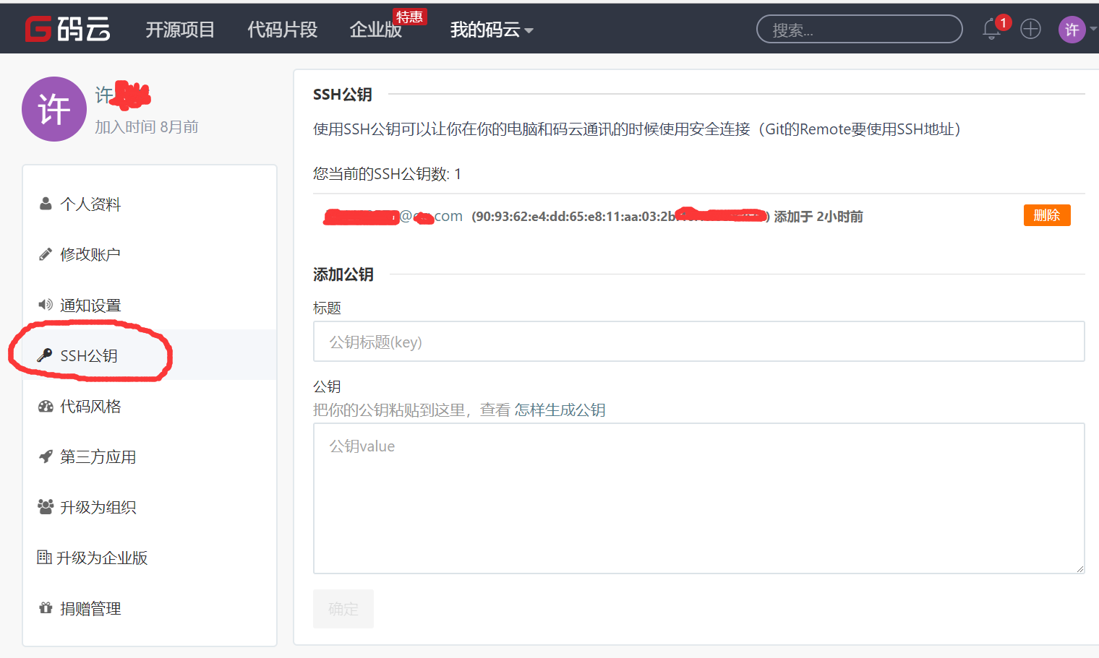
Task: Click the gift icon beside 捐赠管理
Action: coord(46,608)
